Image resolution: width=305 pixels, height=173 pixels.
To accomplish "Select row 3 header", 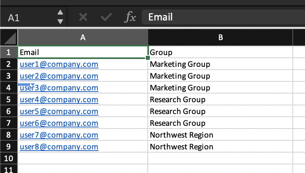I will pyautogui.click(x=9, y=76).
